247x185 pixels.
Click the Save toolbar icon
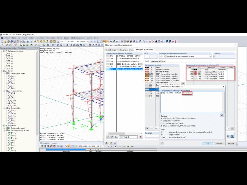[14, 41]
